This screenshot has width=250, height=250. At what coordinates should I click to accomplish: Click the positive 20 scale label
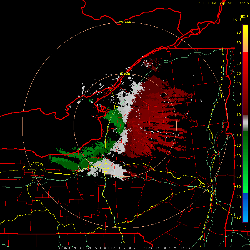click(239, 104)
